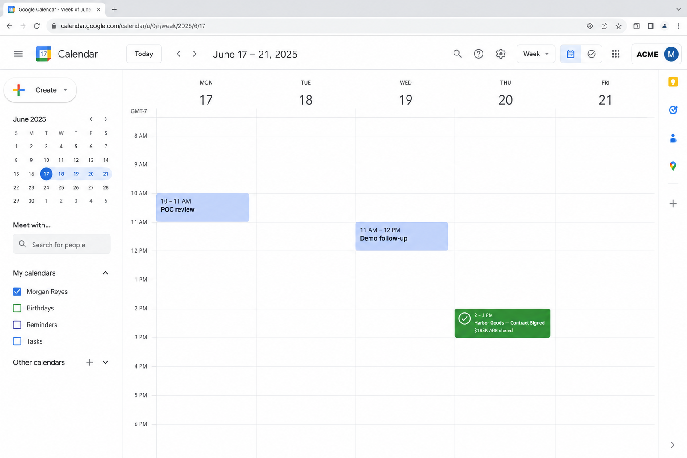This screenshot has width=687, height=458.
Task: Open the Demo follow-up event
Action: 402,237
